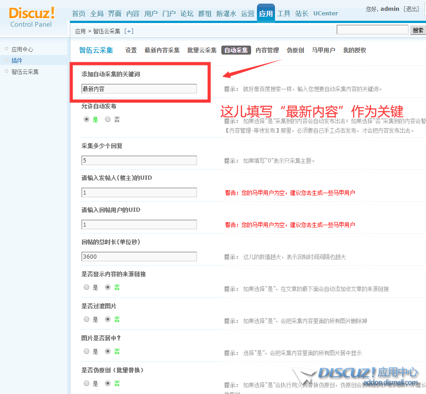Switch to the 内容管理 tab
This screenshot has height=394, width=426.
click(267, 50)
